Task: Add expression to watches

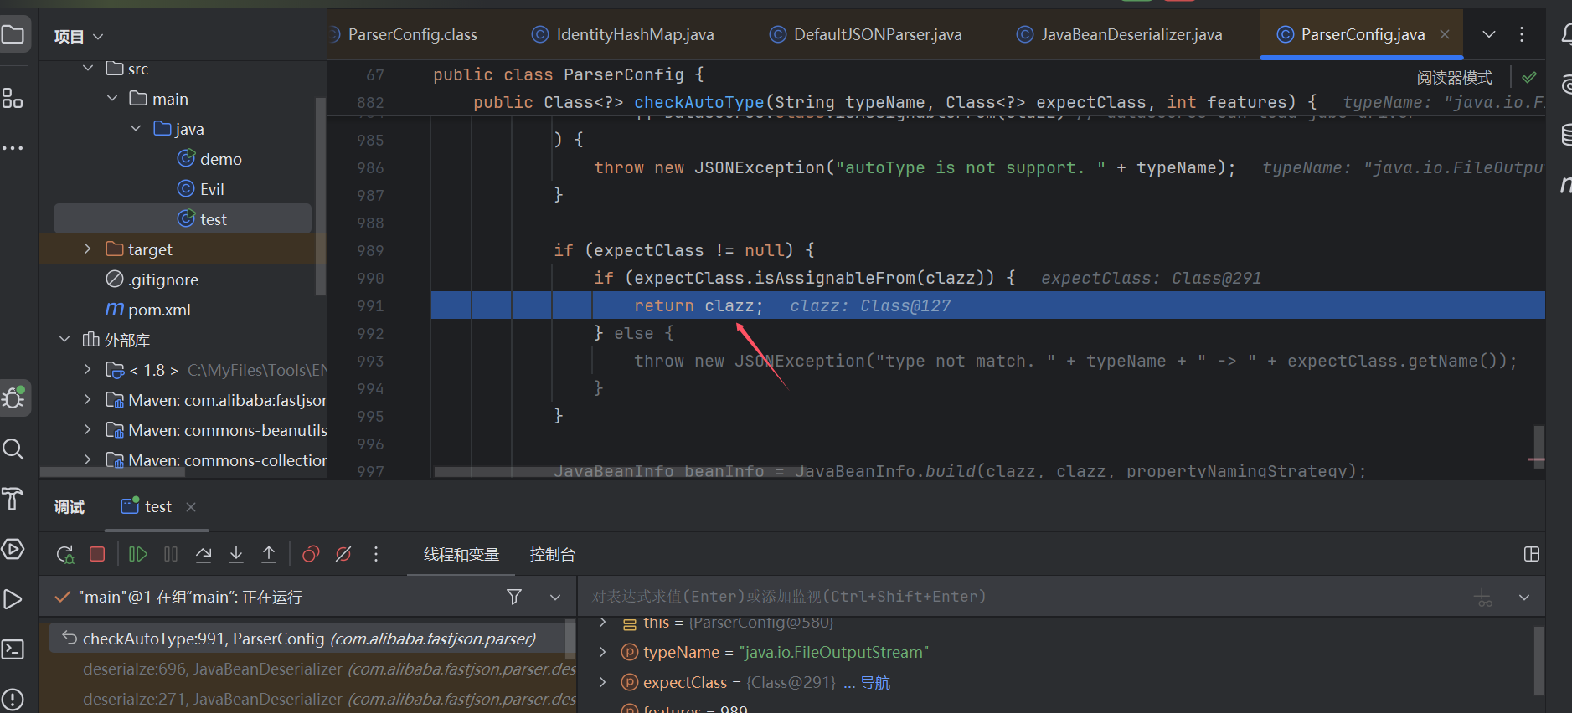Action: [1484, 598]
